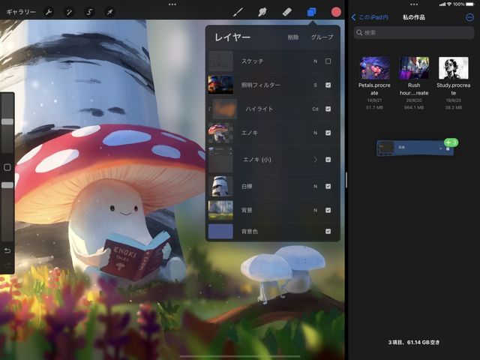Viewport: 480px width, 360px height.
Task: Open the Actions wrench menu
Action: [x=49, y=12]
